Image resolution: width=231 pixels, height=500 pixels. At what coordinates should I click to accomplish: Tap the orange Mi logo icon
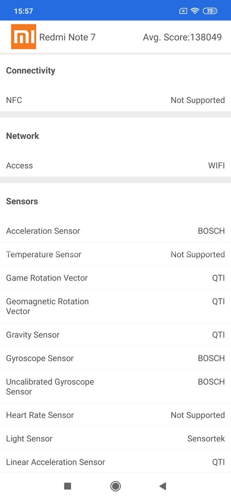click(23, 36)
